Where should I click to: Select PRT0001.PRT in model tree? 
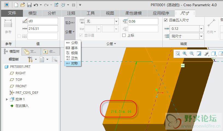[20, 66]
